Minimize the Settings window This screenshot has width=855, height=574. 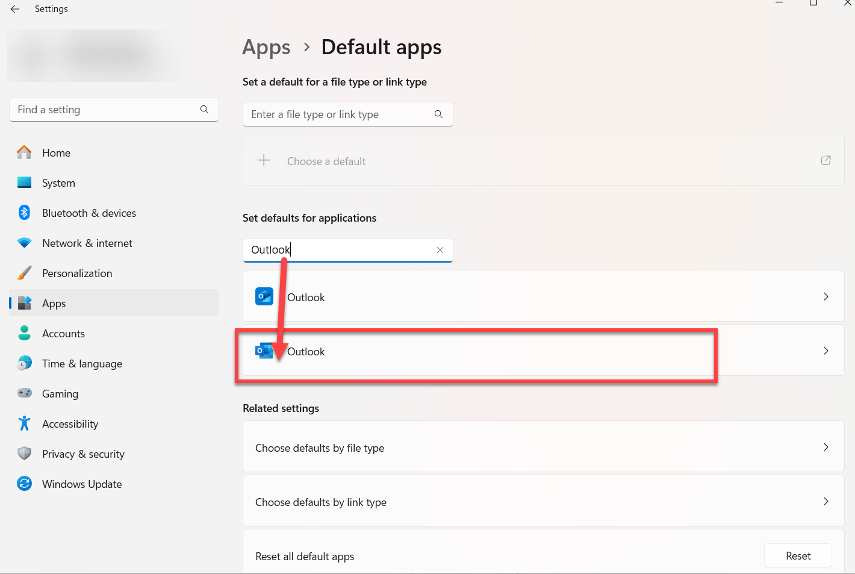pyautogui.click(x=779, y=3)
